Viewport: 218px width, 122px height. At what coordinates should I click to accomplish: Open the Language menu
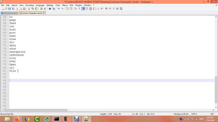pyautogui.click(x=40, y=5)
